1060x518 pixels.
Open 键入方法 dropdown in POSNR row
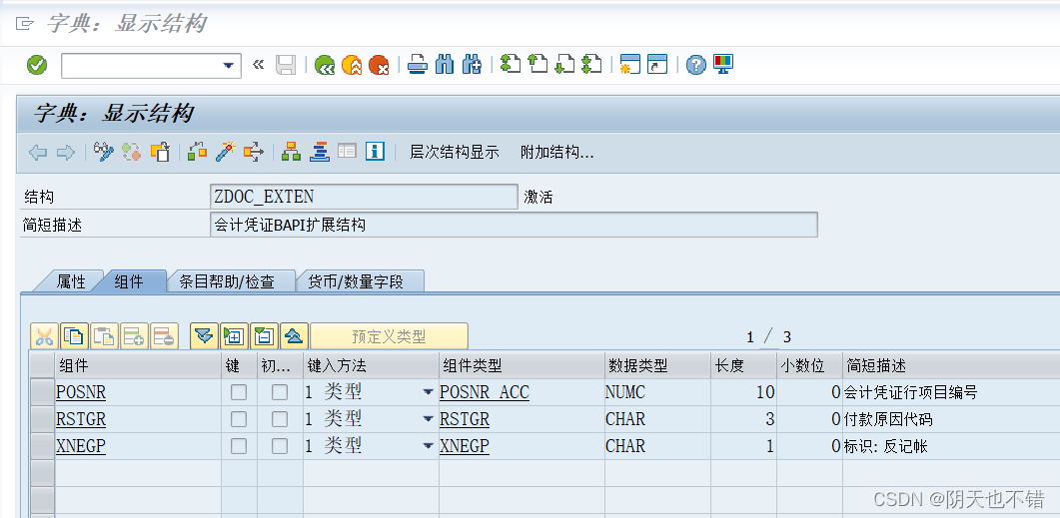[428, 391]
